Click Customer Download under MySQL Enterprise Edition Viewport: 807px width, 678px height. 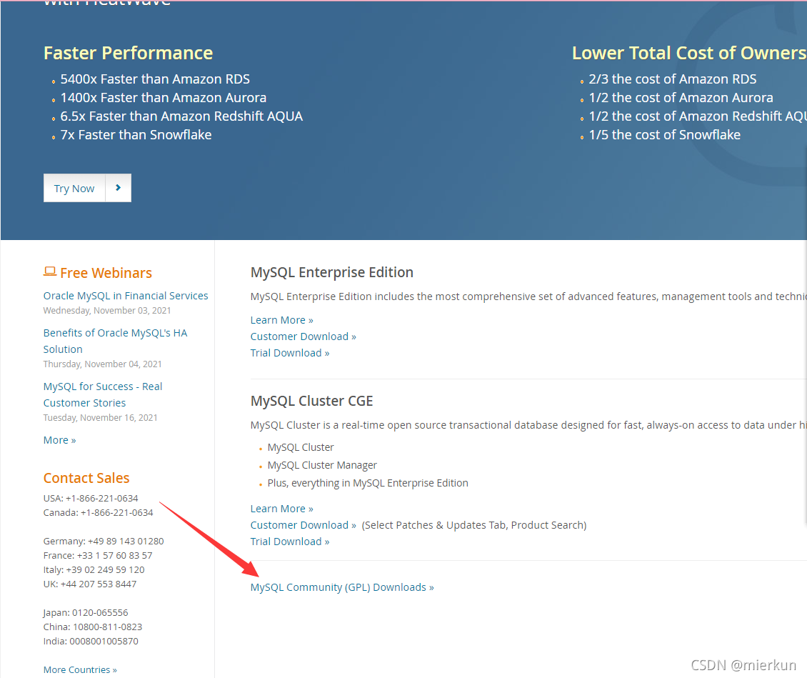303,336
